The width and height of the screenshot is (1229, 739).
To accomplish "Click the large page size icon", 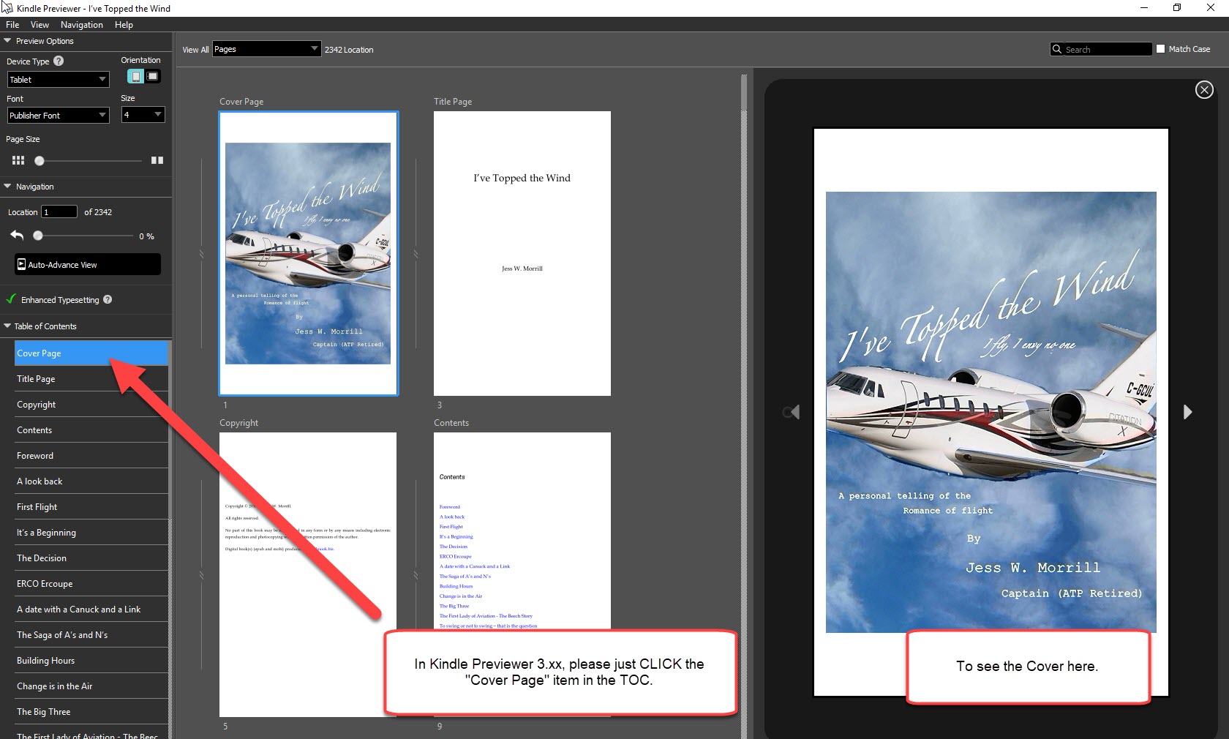I will [157, 160].
